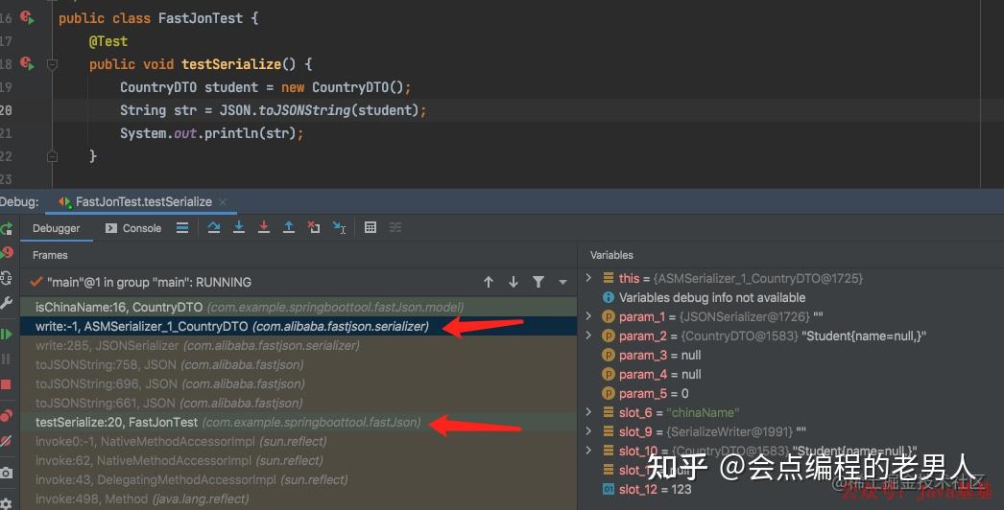
Task: Click the Rerun FastJonTest debug icon
Action: (6, 228)
